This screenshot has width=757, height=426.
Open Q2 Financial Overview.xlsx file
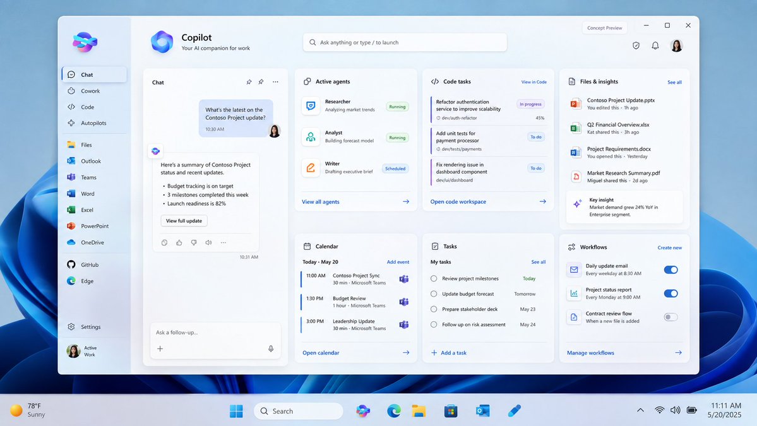click(624, 128)
